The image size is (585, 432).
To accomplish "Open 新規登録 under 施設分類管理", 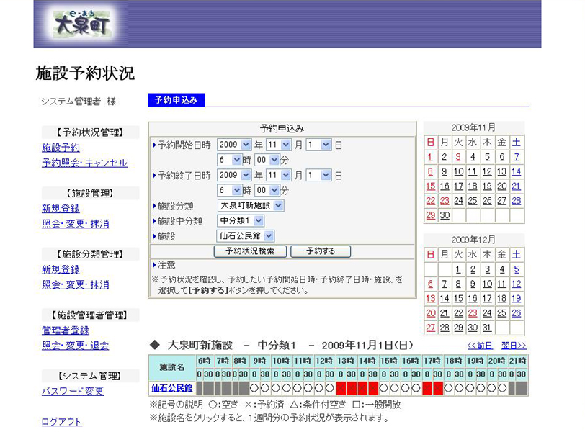I will [x=61, y=269].
